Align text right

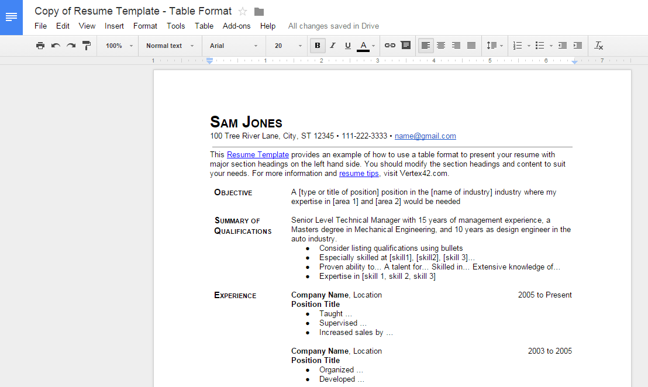click(x=456, y=46)
